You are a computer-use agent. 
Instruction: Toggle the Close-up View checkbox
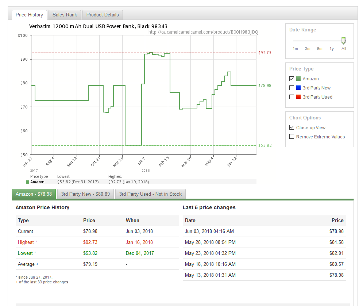pos(292,127)
